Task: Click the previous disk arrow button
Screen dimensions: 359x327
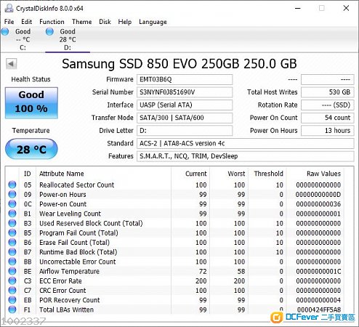Action: pyautogui.click(x=11, y=64)
